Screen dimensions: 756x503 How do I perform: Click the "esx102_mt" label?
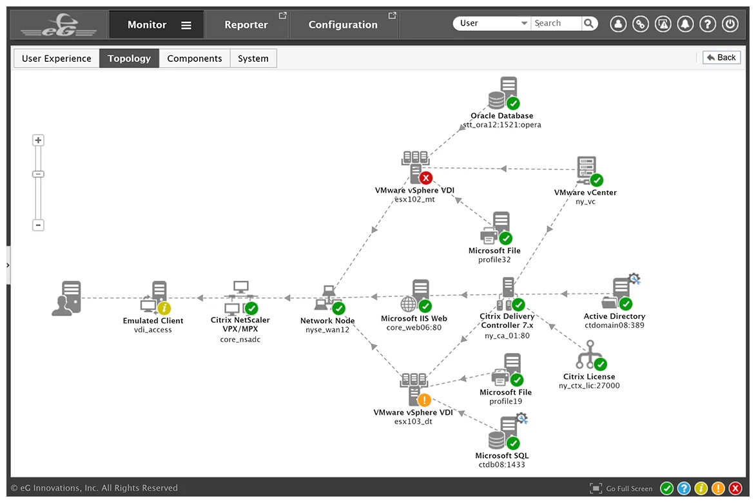point(414,200)
